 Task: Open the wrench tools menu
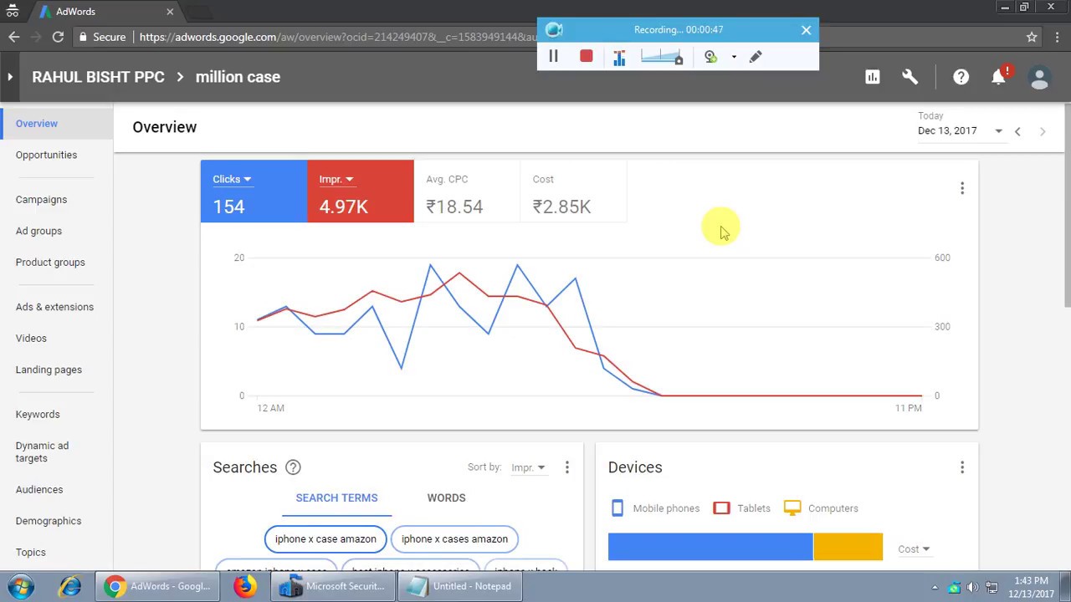pos(910,77)
